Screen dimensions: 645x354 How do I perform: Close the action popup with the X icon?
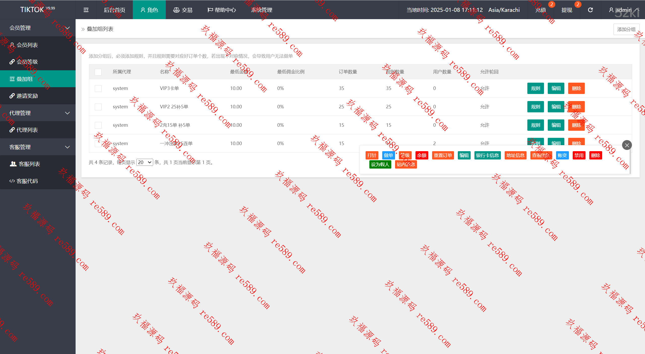coord(627,145)
